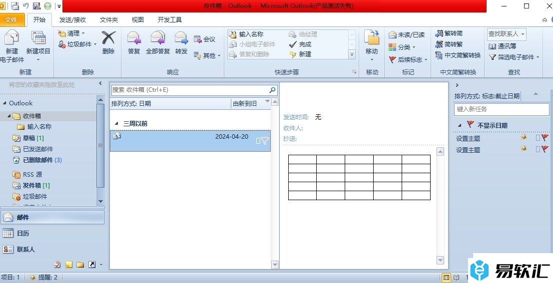Reply to all with 全部答复

(158, 42)
